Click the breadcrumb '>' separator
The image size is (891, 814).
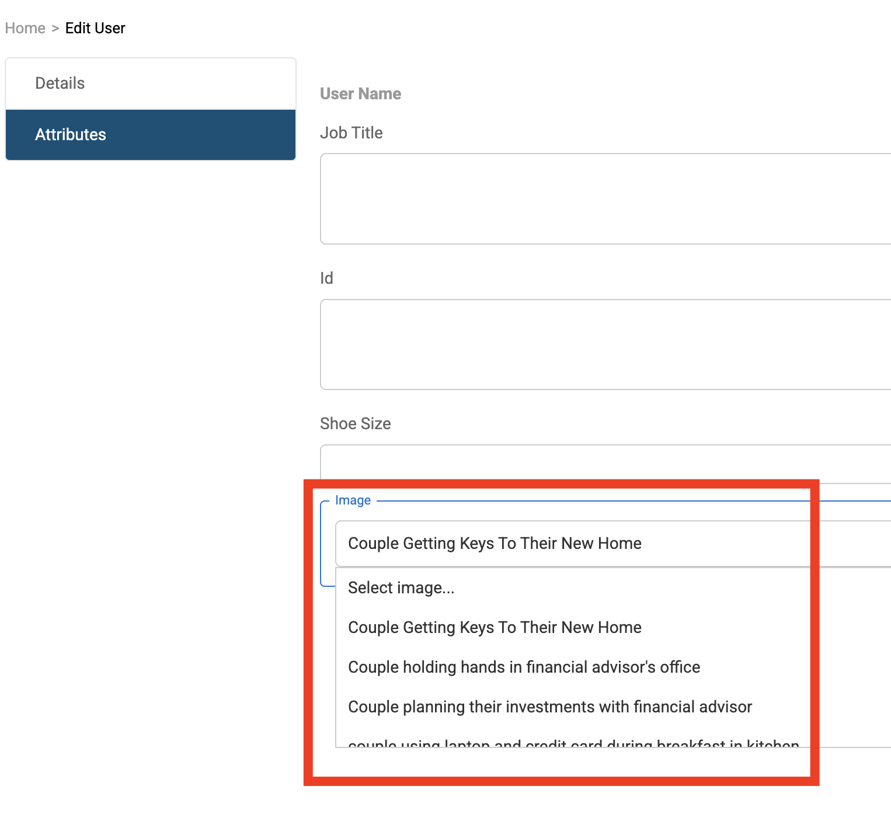(55, 28)
